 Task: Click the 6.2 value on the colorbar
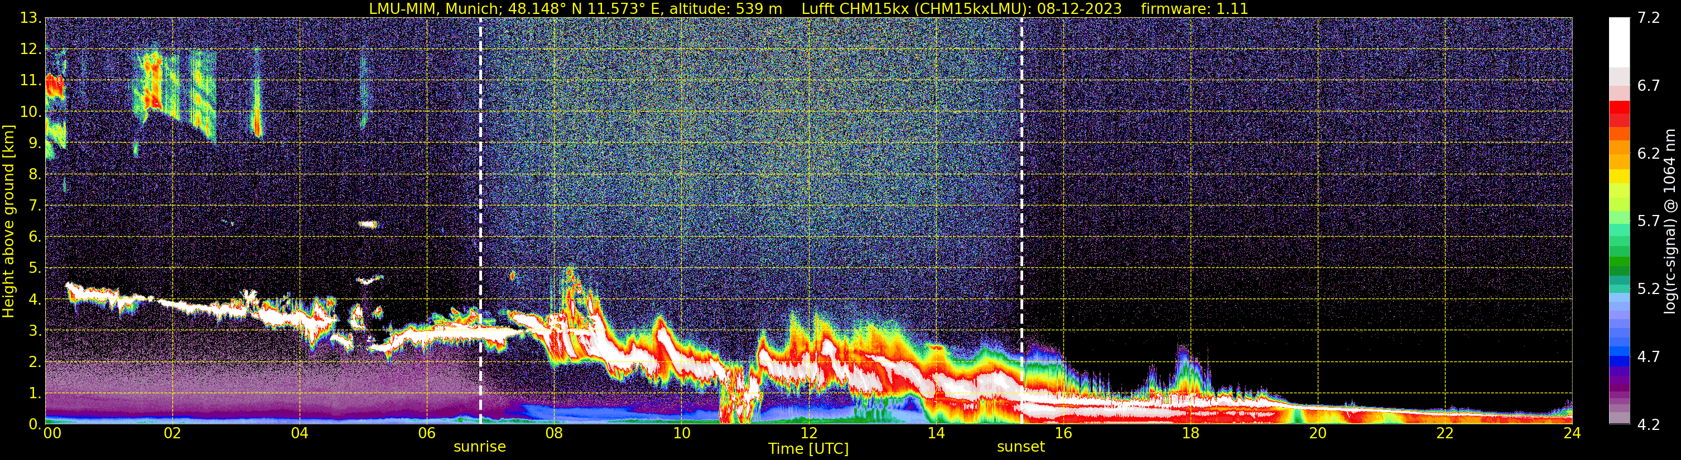[x=1649, y=154]
